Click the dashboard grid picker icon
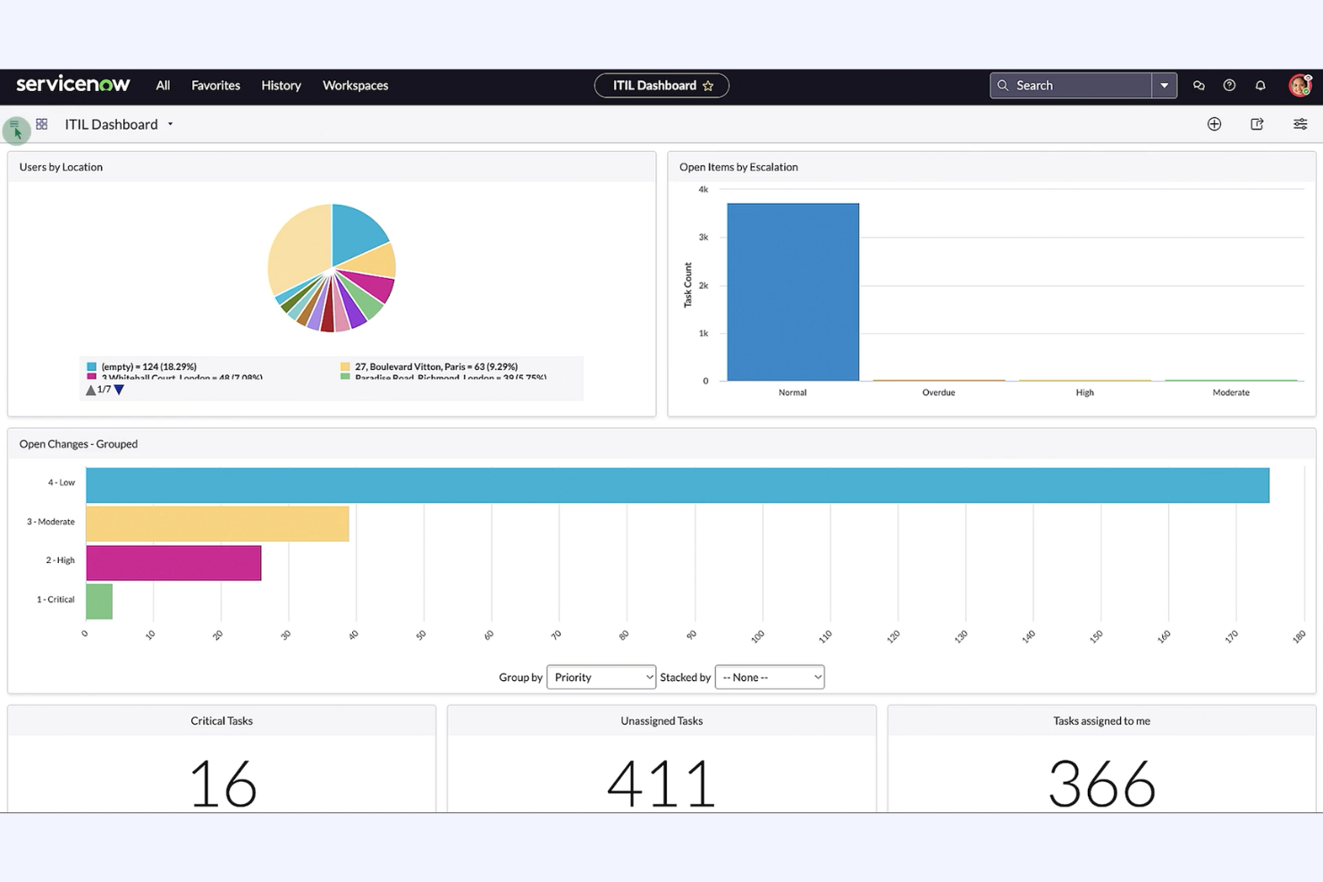Image resolution: width=1323 pixels, height=882 pixels. (x=41, y=123)
